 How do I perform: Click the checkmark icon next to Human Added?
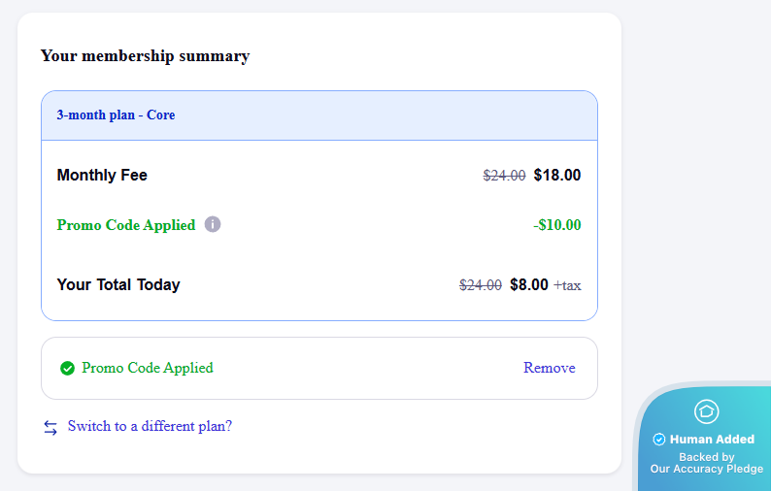[659, 440]
